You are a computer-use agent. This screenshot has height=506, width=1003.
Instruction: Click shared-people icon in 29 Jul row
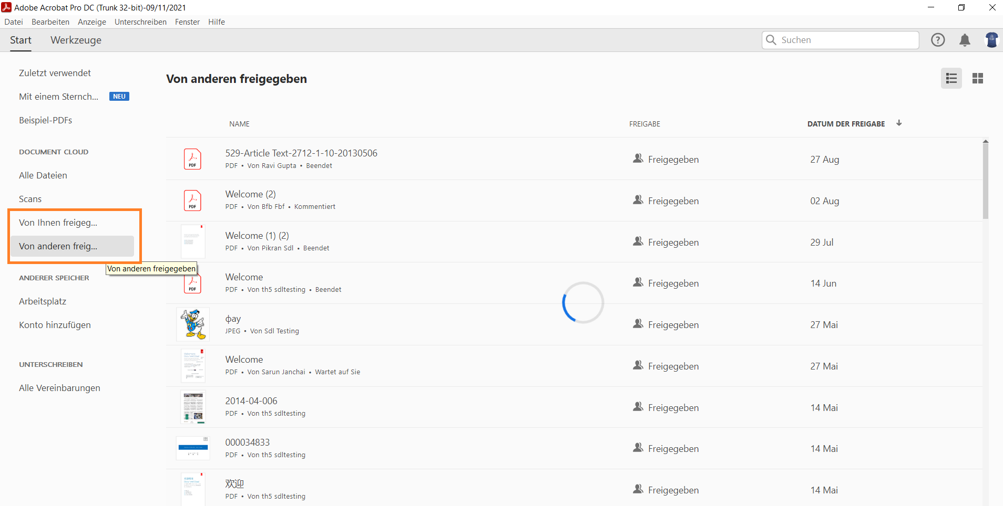638,241
